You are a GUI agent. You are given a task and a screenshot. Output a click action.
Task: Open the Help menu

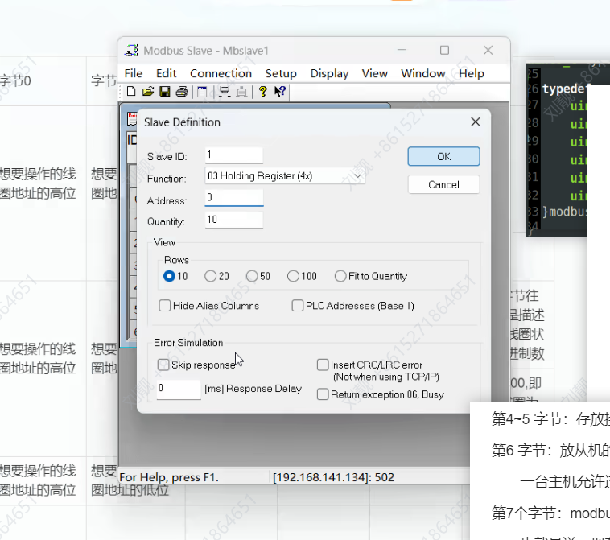tap(471, 73)
